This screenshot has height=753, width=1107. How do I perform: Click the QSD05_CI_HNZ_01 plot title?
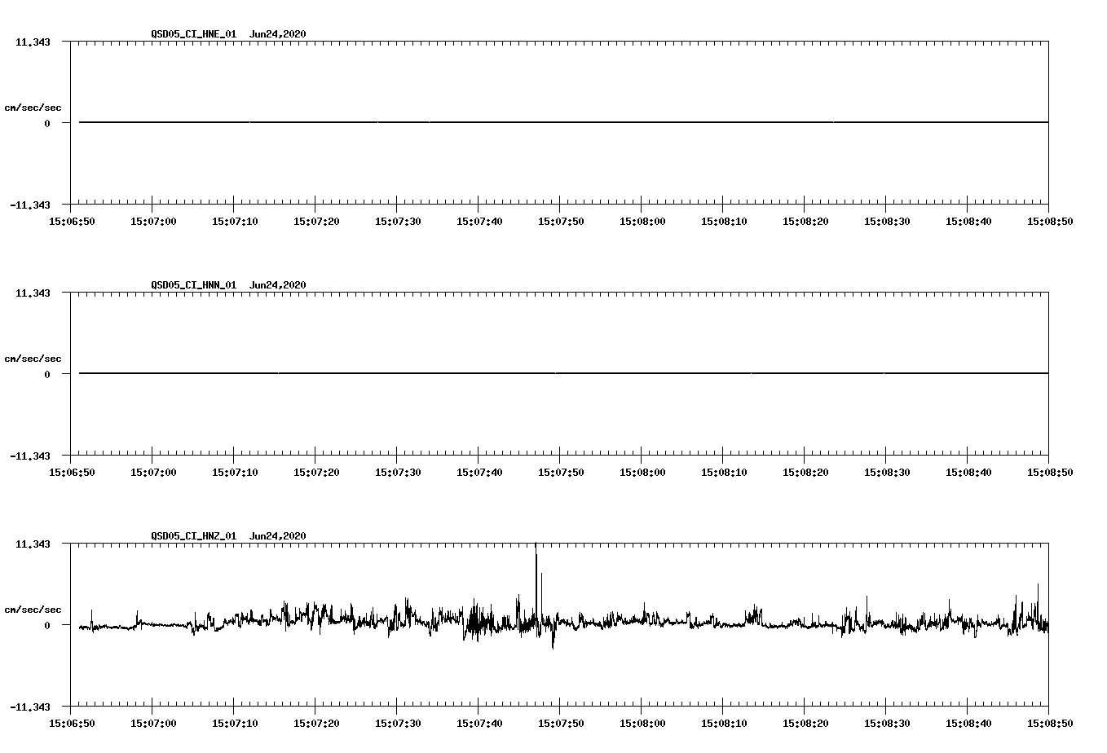(194, 536)
